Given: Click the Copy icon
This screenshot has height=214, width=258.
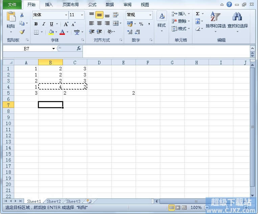Looking at the screenshot, I should (22, 23).
